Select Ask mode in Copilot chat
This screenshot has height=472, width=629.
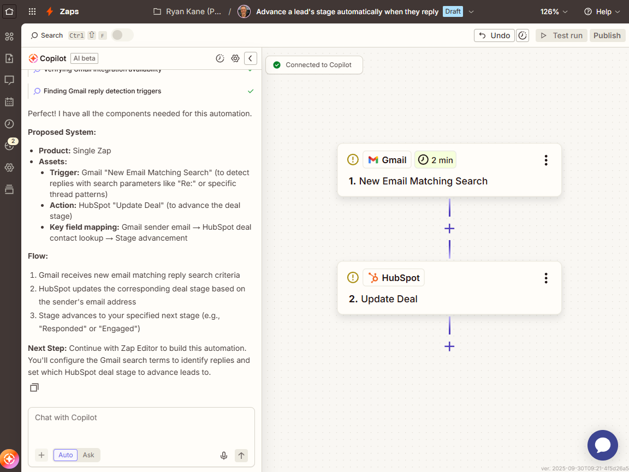pos(88,455)
